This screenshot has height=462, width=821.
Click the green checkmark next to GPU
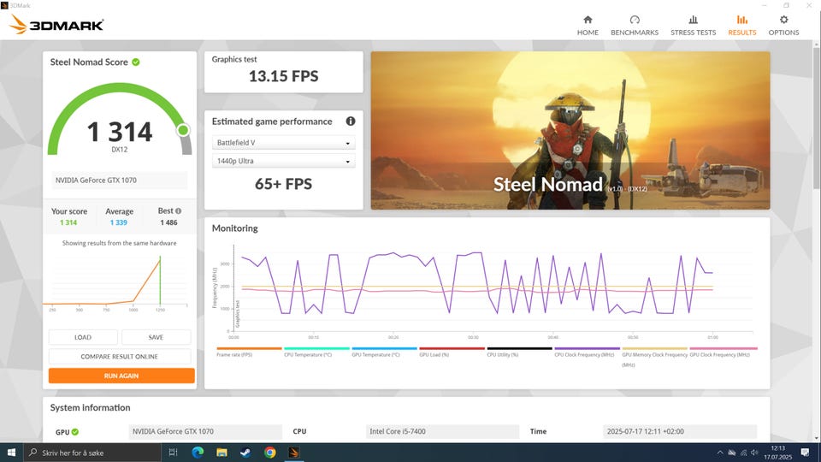tap(75, 431)
